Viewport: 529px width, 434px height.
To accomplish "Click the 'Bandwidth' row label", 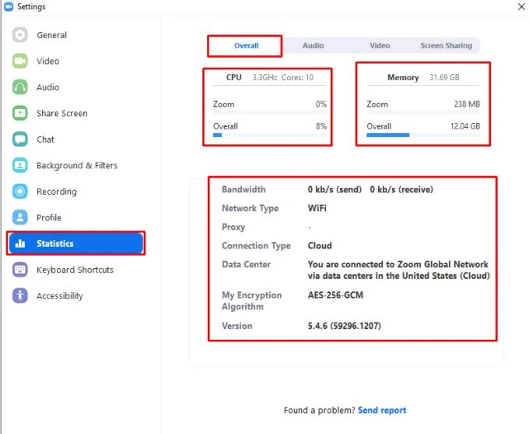I will click(243, 189).
